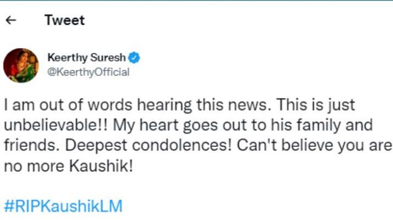
Task: Click the word "unbelievable!!" in the tweet
Action: tap(56, 125)
